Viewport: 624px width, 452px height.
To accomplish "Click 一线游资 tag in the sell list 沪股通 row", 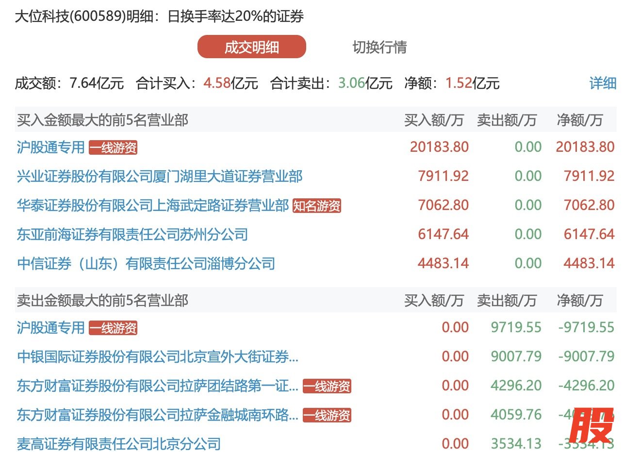I will point(113,329).
